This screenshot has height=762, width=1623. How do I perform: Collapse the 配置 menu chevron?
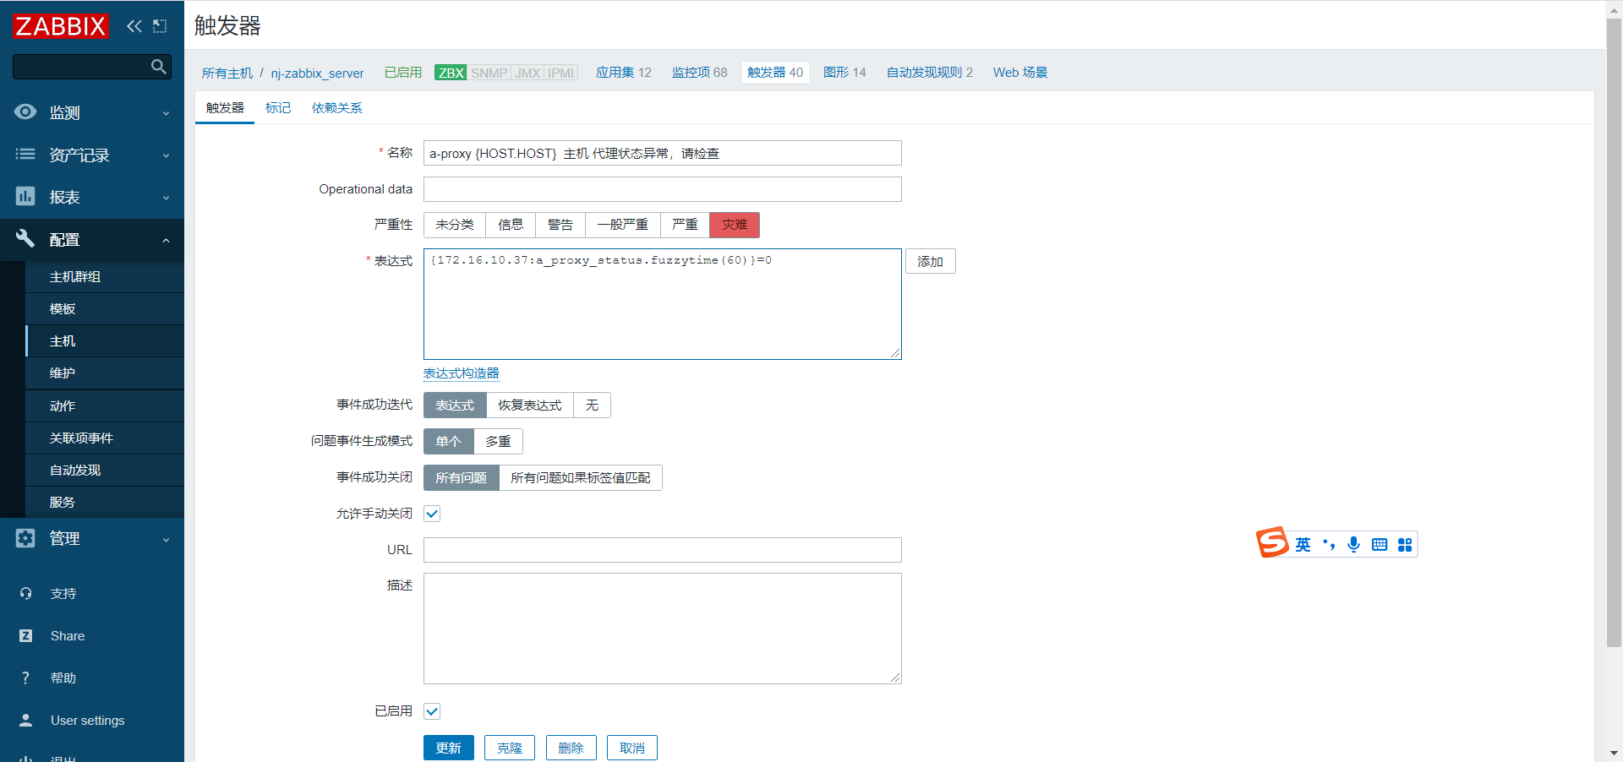coord(166,241)
